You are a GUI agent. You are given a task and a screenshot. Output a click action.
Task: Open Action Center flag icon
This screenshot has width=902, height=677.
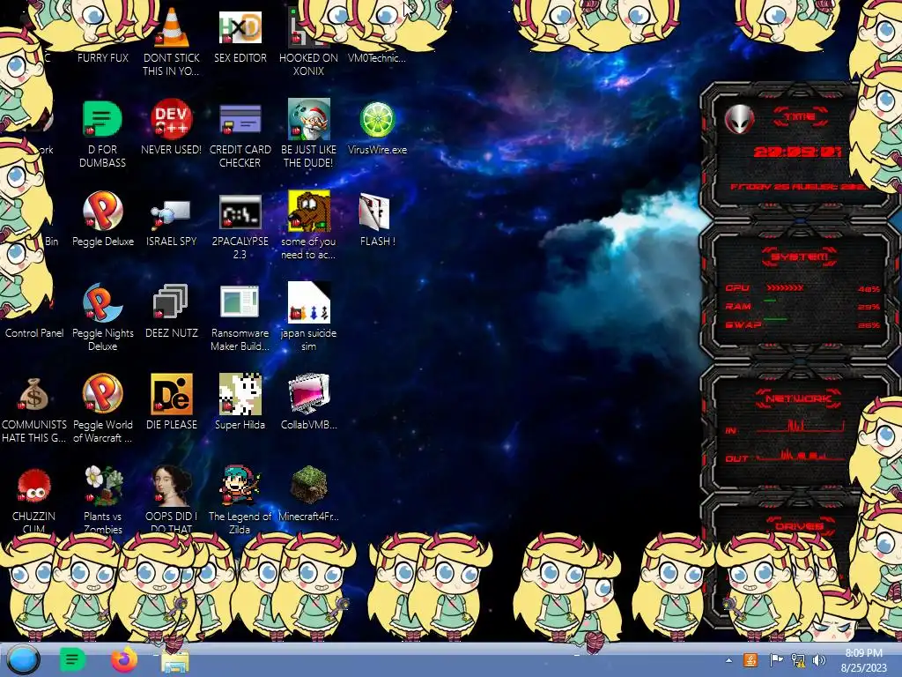tap(775, 660)
